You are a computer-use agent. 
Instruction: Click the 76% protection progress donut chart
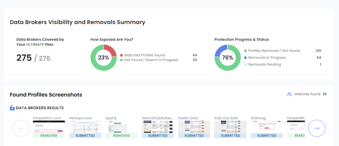pyautogui.click(x=227, y=57)
